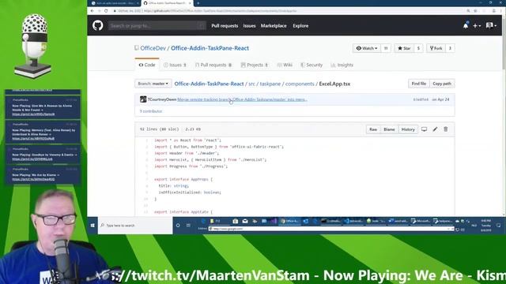
Task: Open the Mail icon on the taskbar
Action: (x=245, y=221)
